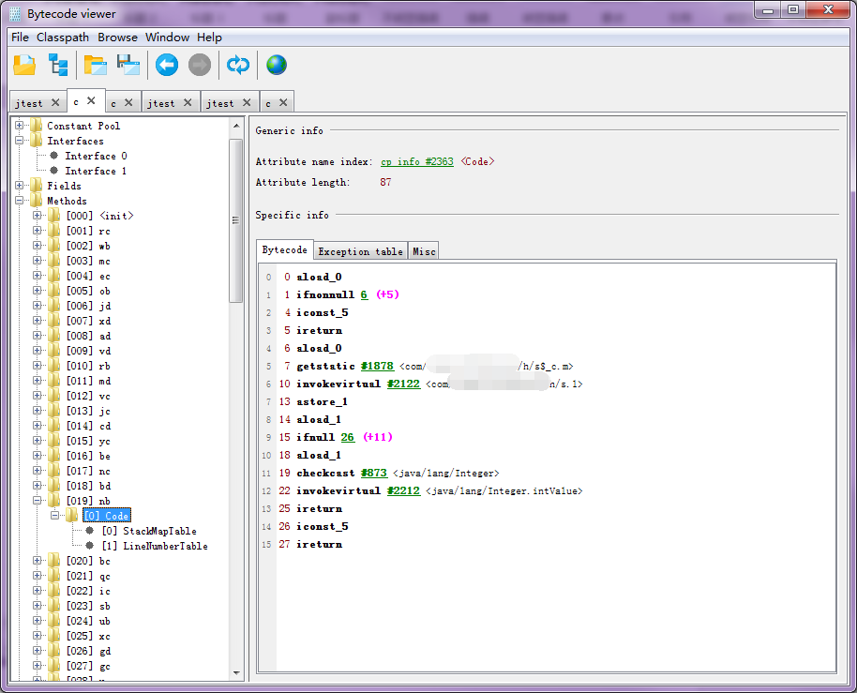
Task: Switch to the Misc tab
Action: point(424,251)
